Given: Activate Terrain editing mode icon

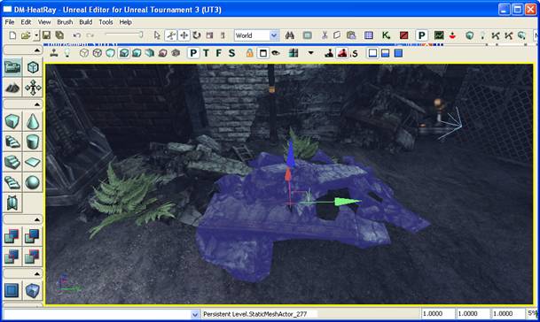Looking at the screenshot, I should [12, 88].
